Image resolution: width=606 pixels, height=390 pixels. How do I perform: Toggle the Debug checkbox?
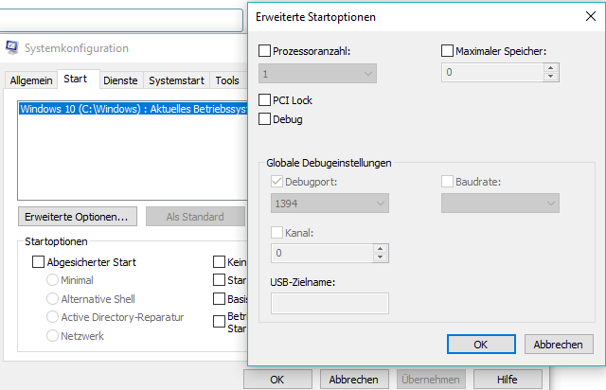[264, 118]
